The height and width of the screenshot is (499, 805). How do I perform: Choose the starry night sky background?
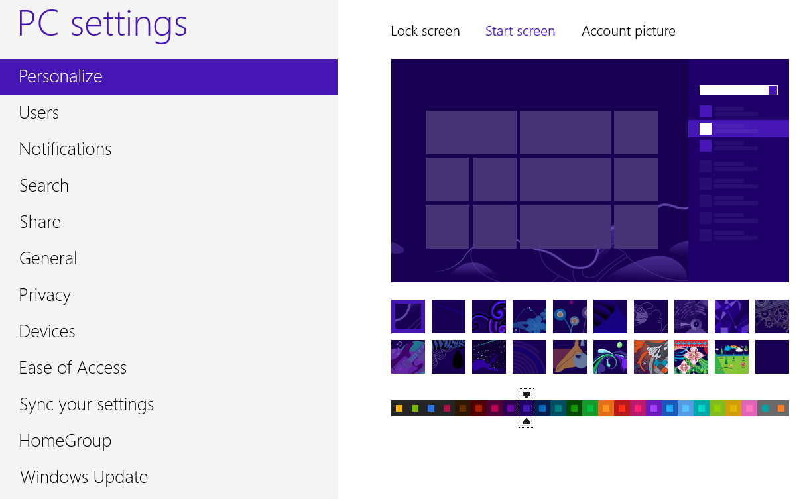pyautogui.click(x=489, y=357)
